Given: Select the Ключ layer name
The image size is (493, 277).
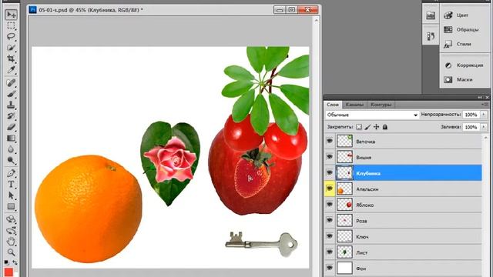Looking at the screenshot, I should coord(362,237).
